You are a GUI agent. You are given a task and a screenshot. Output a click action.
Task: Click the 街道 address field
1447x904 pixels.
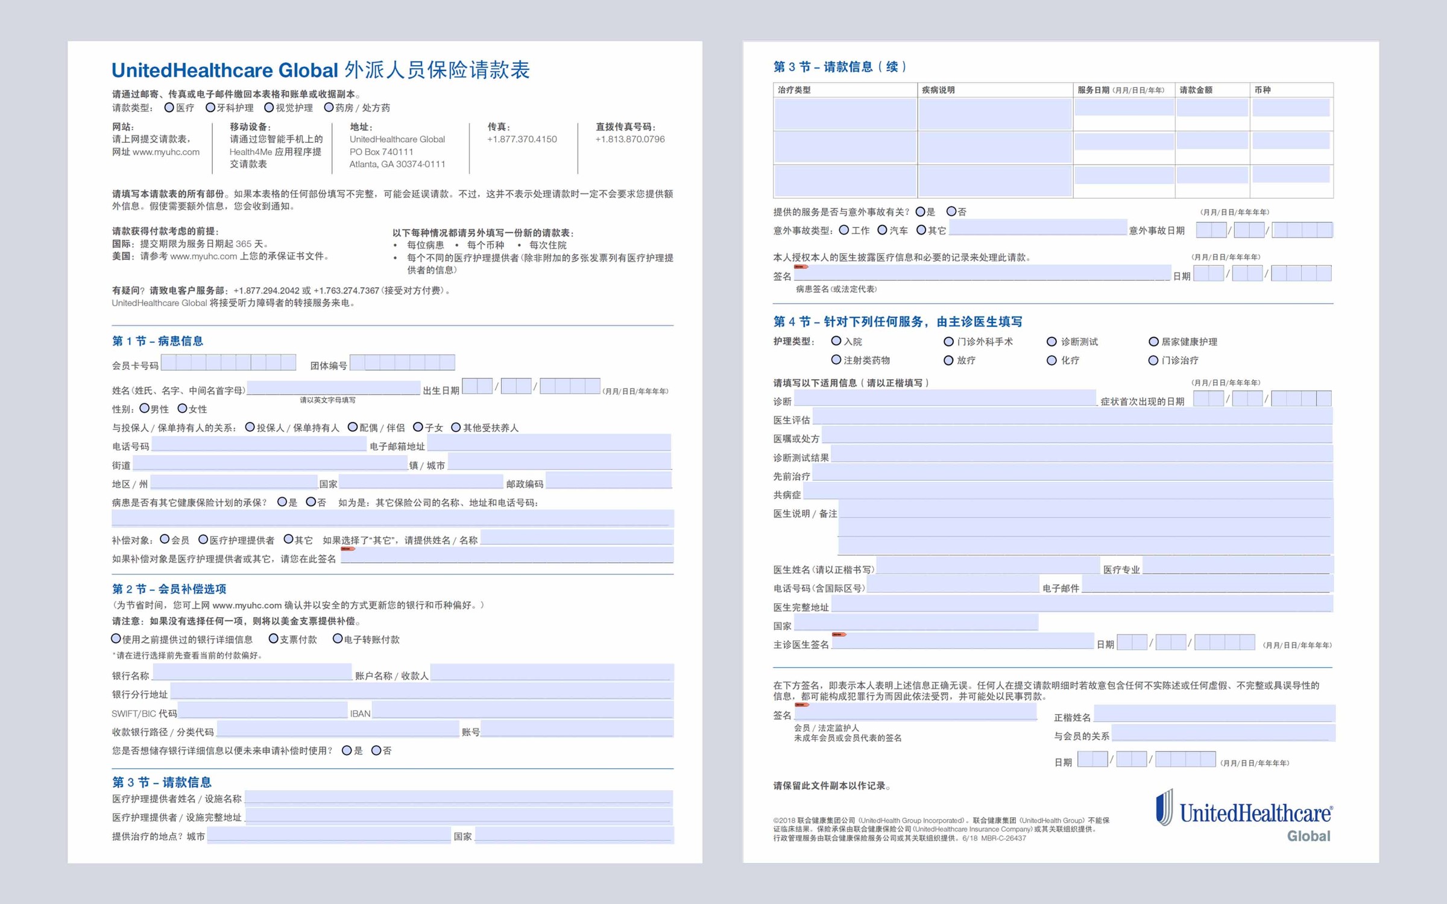270,463
